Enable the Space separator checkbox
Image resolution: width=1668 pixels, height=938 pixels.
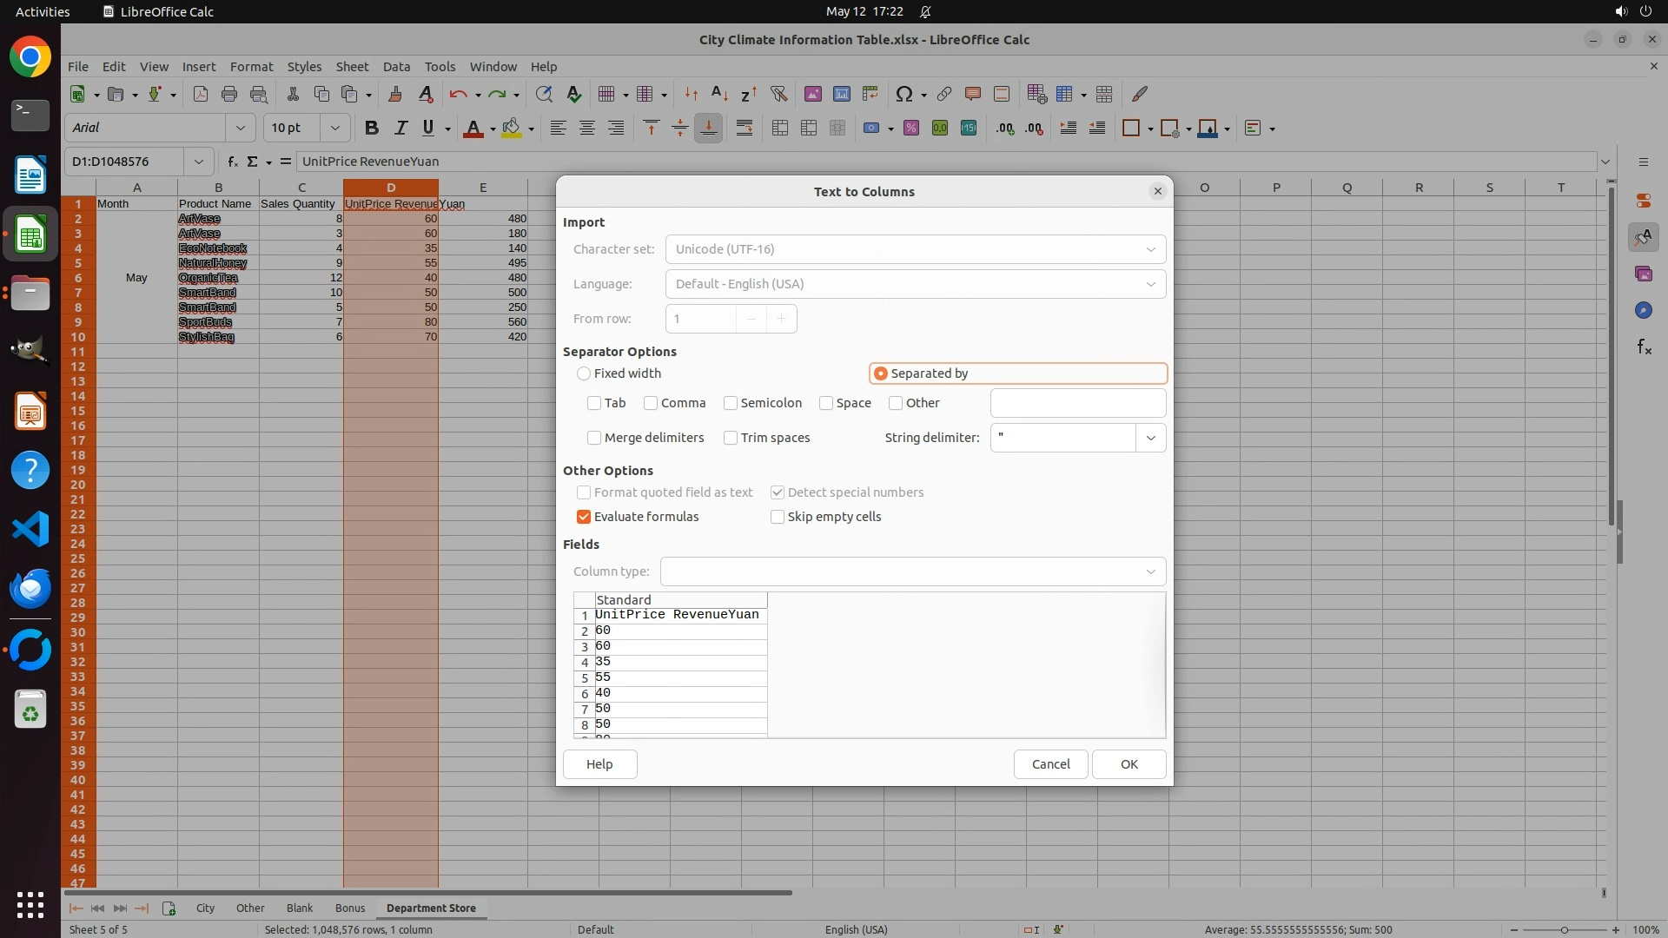click(x=826, y=403)
